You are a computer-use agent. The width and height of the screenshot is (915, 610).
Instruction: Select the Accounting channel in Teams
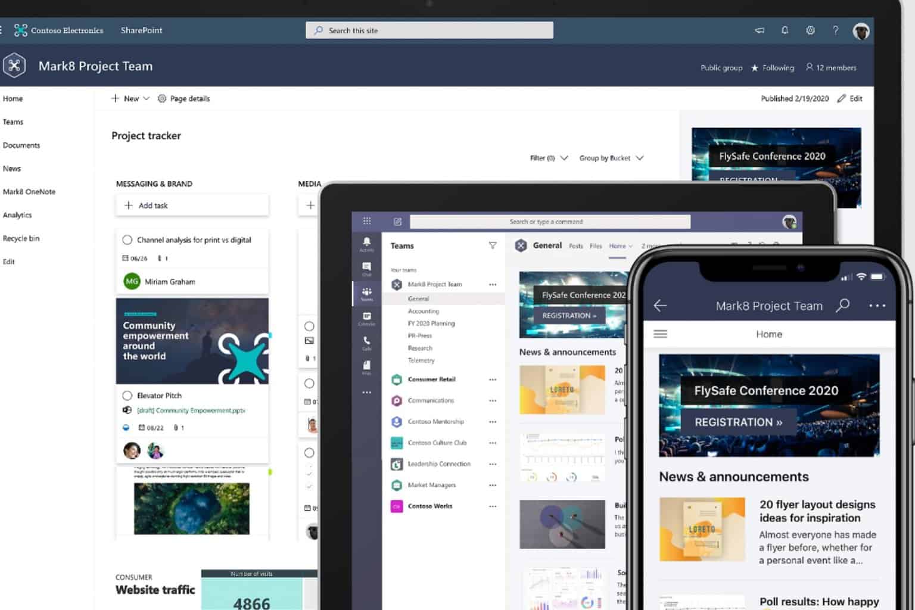coord(423,312)
